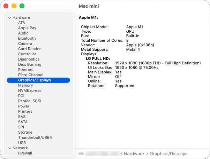Select SAS hardware entry
The image size is (210, 159).
point(22,117)
